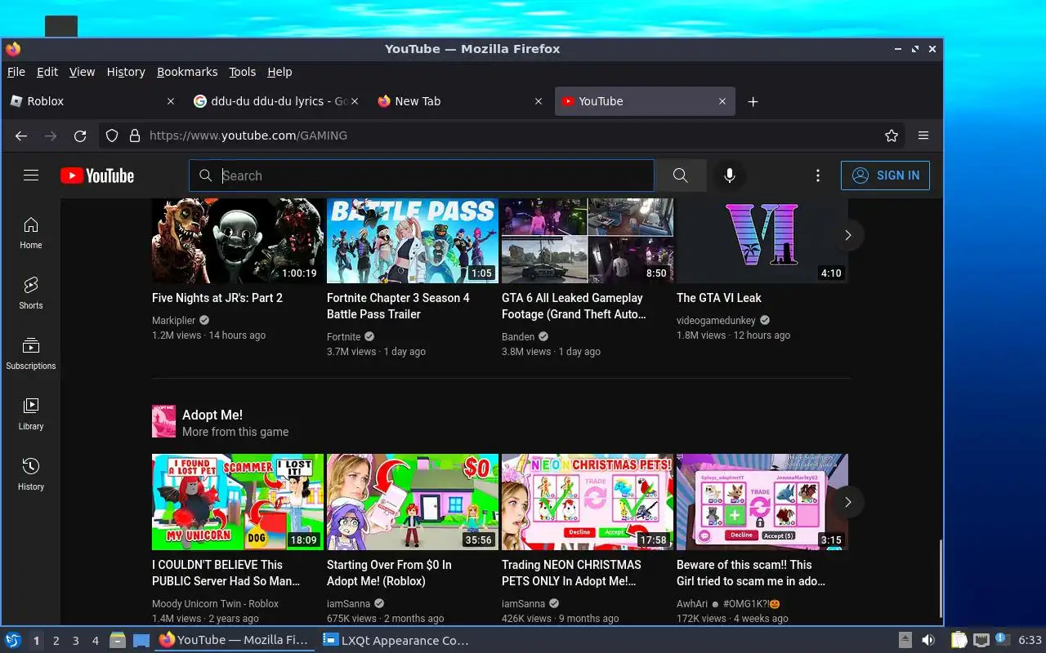This screenshot has width=1046, height=653.
Task: Switch to the Roblox tab
Action: pos(93,101)
